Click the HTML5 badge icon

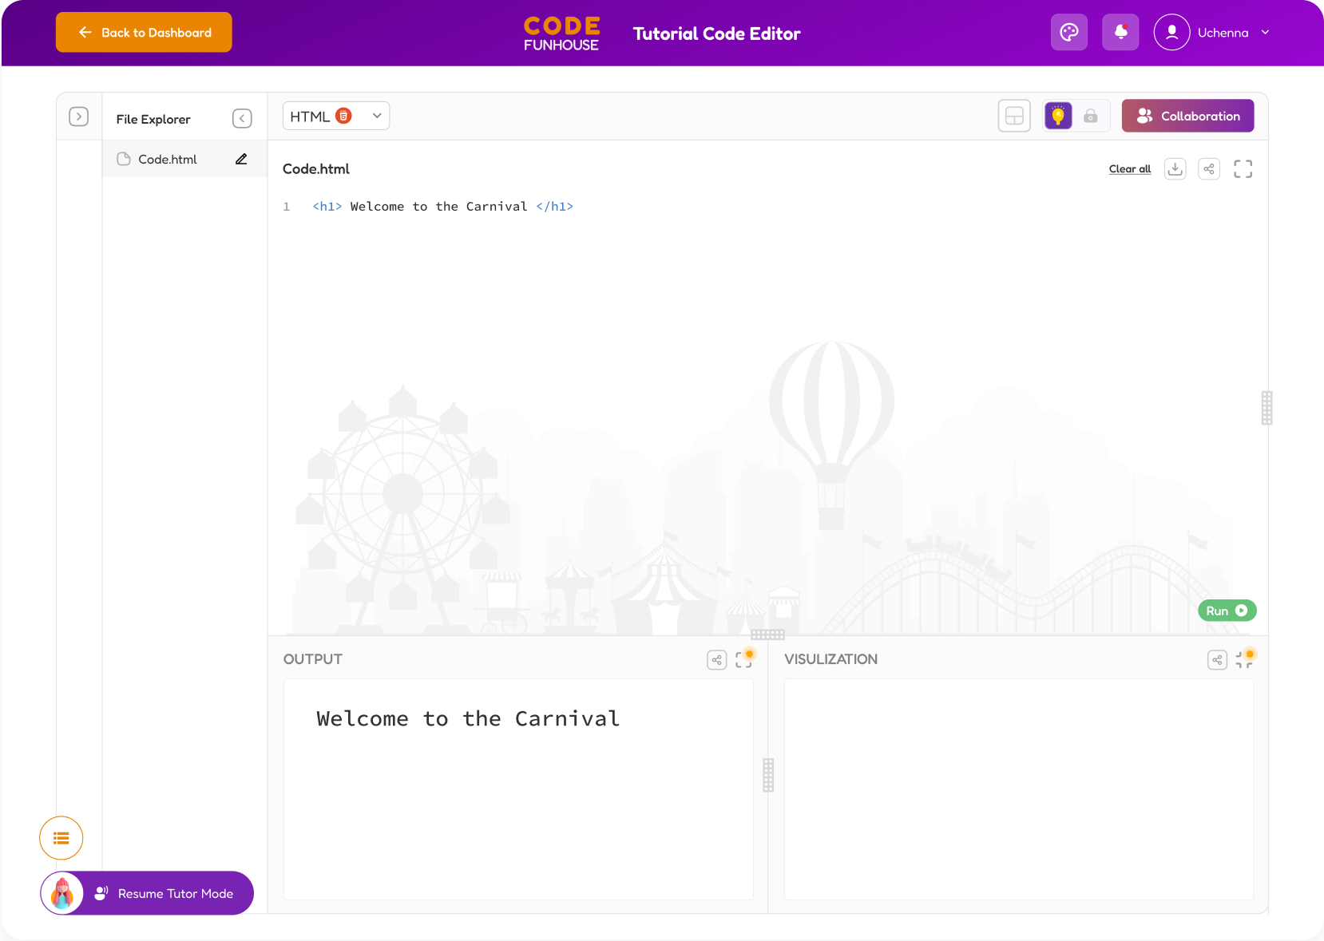pos(343,116)
